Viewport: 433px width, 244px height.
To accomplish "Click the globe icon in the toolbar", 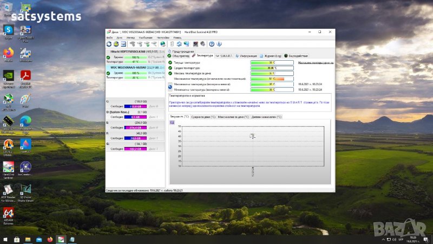I will point(162,44).
